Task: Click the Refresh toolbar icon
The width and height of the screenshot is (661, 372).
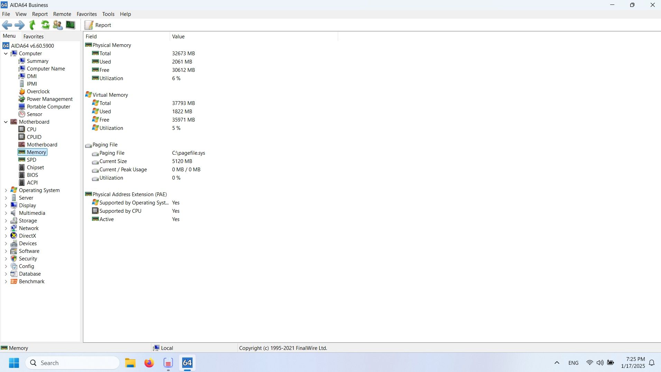Action: pos(45,25)
